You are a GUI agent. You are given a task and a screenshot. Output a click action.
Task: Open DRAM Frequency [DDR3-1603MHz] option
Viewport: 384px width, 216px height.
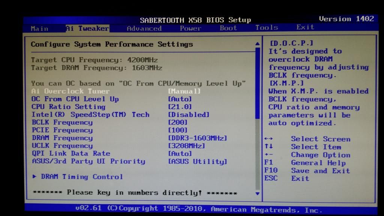point(197,138)
